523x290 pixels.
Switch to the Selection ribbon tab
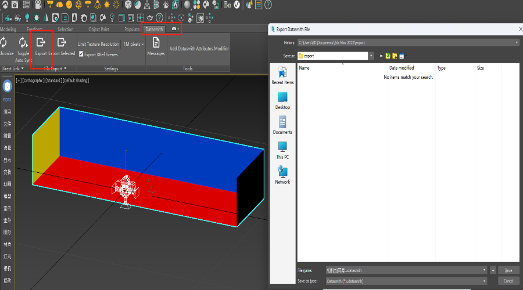click(65, 30)
